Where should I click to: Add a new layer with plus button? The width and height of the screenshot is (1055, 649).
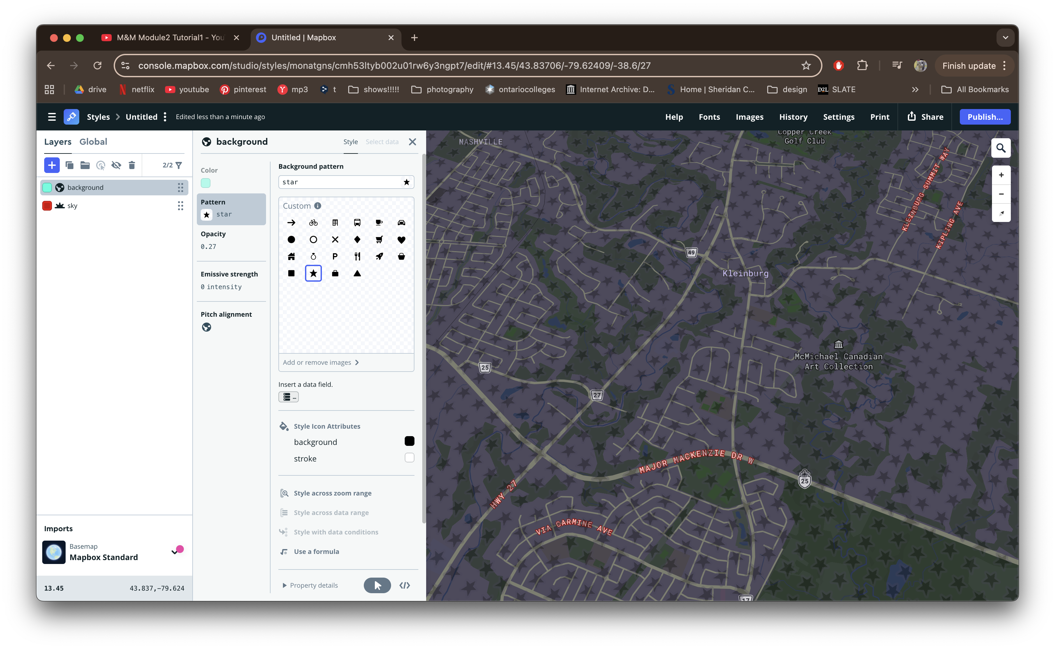point(52,165)
